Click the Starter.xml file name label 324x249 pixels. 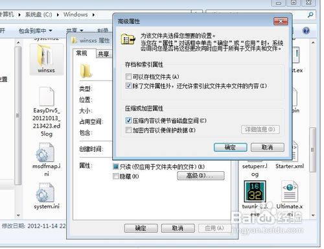[290, 166]
